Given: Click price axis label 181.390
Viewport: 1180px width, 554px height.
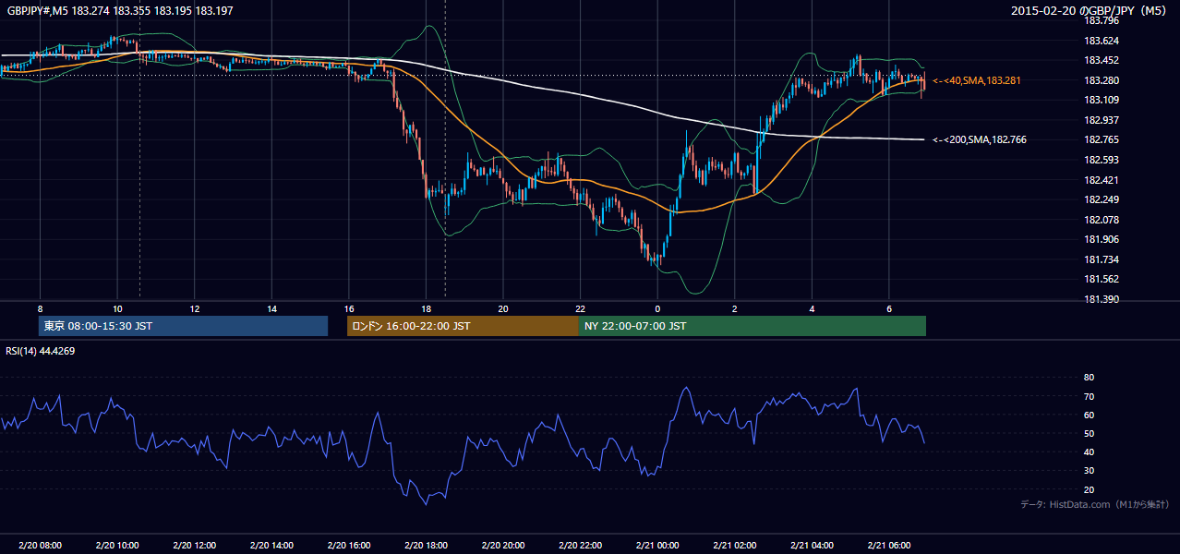Looking at the screenshot, I should (x=1101, y=299).
